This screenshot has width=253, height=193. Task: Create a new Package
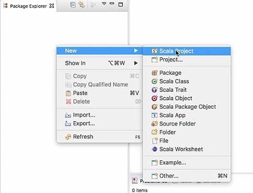click(x=187, y=73)
